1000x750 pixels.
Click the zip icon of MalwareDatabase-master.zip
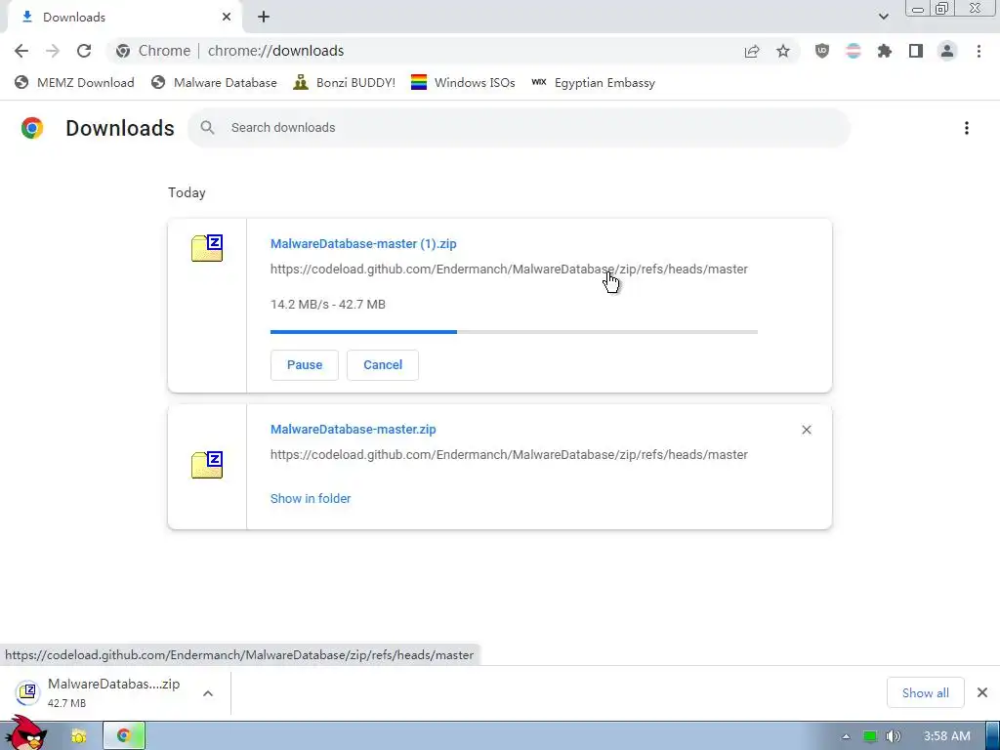coord(207,464)
